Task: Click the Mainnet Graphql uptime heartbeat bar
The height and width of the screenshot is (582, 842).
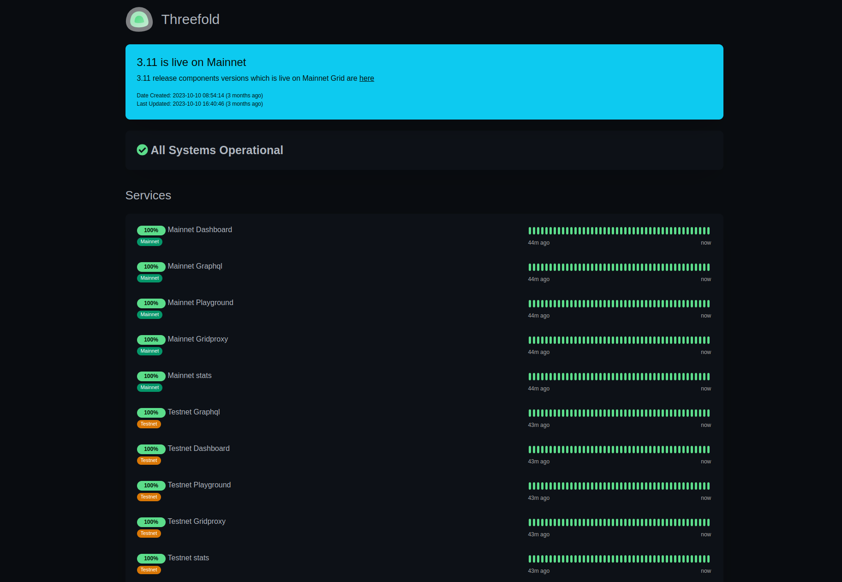Action: [x=619, y=267]
